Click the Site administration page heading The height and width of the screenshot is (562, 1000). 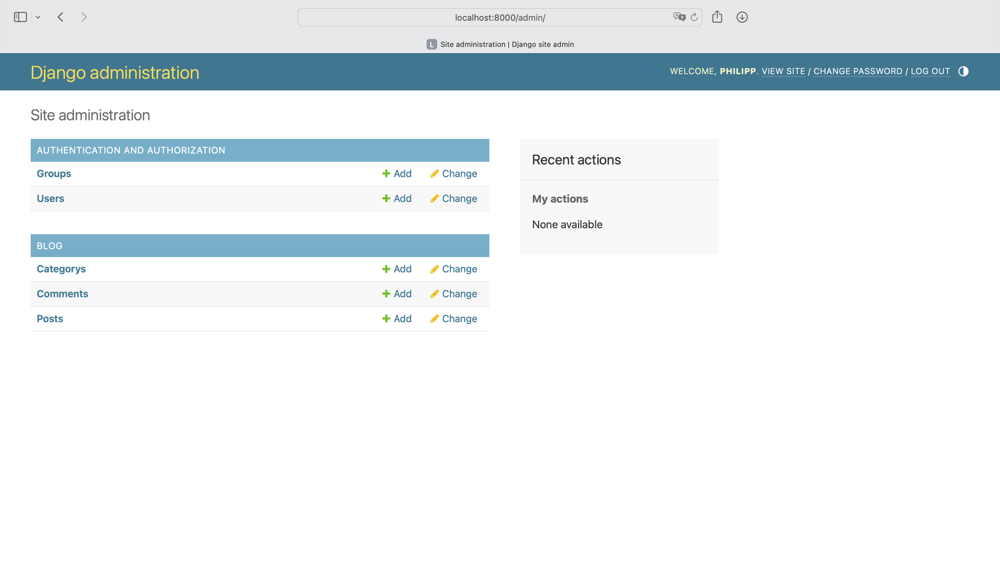tap(90, 115)
